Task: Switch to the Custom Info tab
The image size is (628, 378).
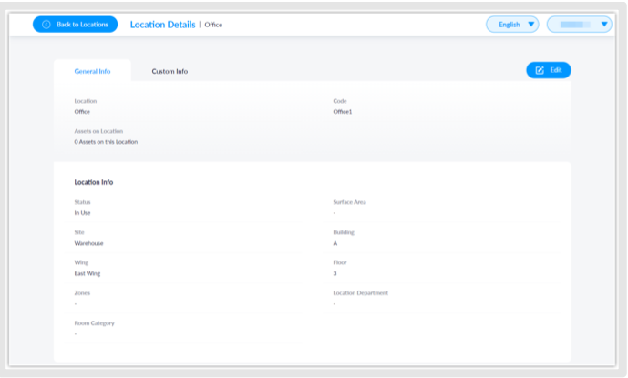Action: click(170, 71)
